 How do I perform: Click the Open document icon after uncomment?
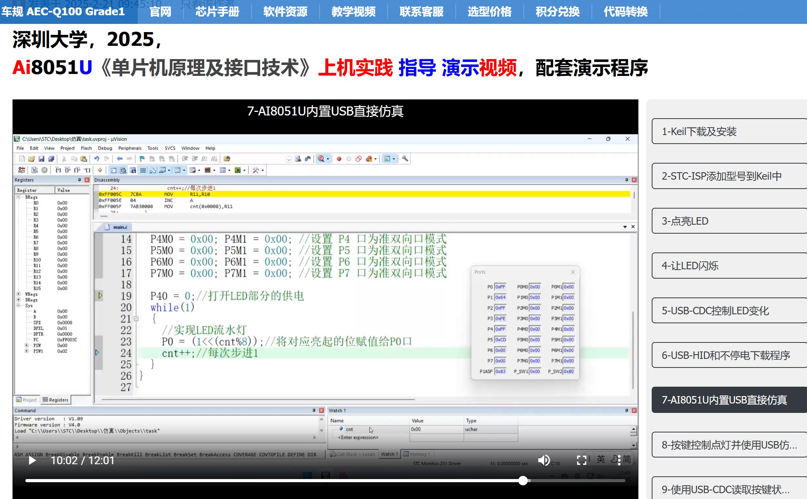pyautogui.click(x=227, y=159)
